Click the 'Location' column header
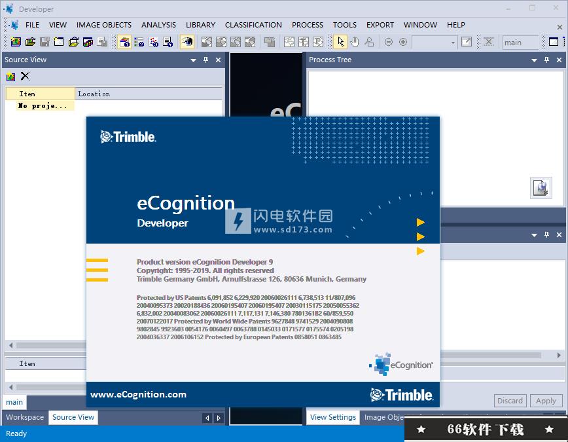 (149, 94)
